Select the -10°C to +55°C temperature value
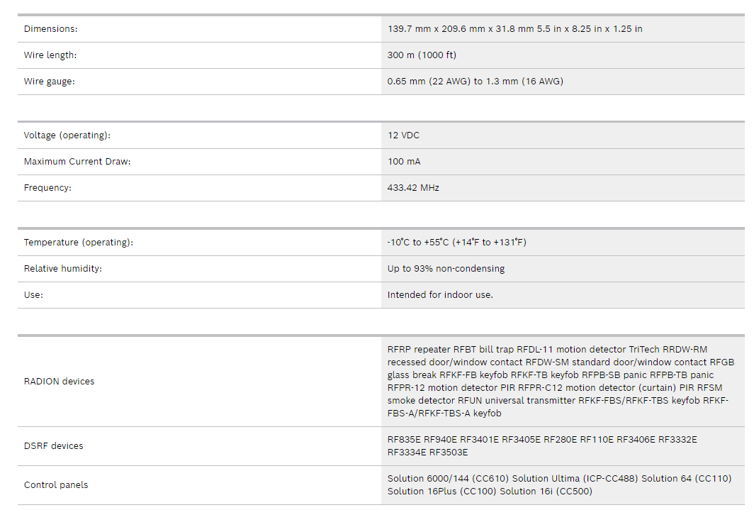 [456, 243]
